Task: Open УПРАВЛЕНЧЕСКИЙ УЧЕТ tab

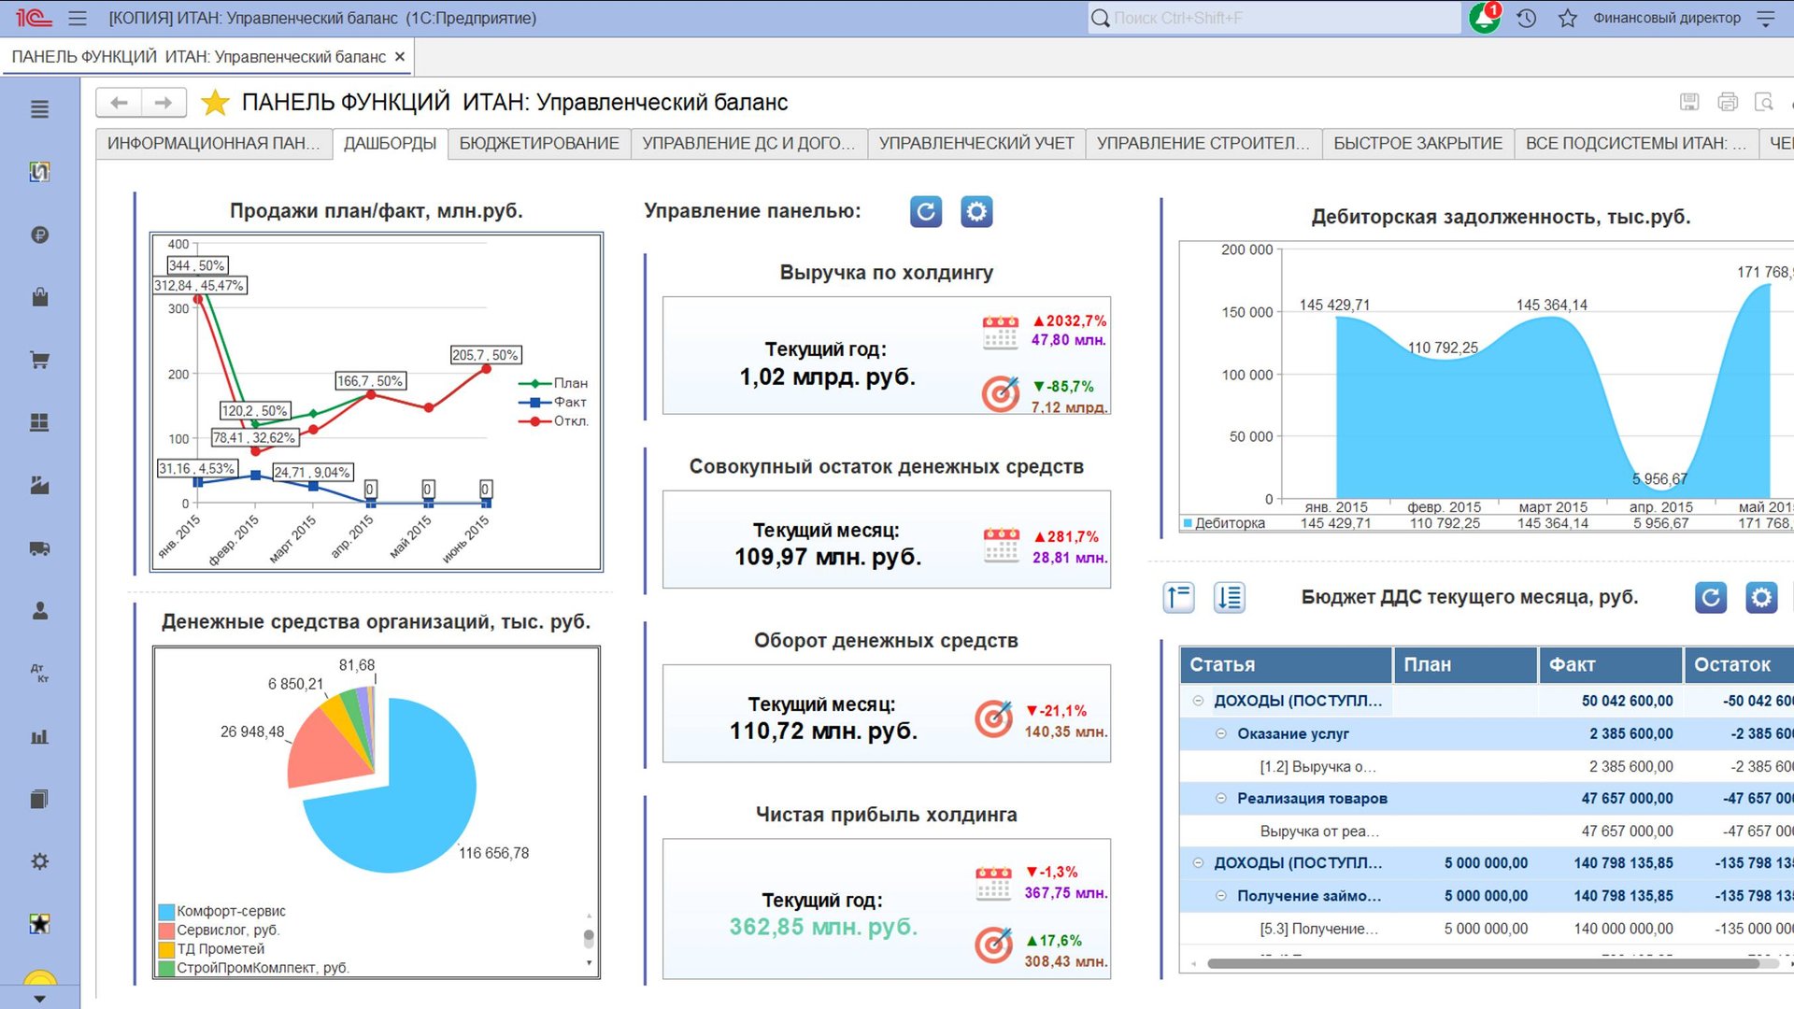Action: 975,143
